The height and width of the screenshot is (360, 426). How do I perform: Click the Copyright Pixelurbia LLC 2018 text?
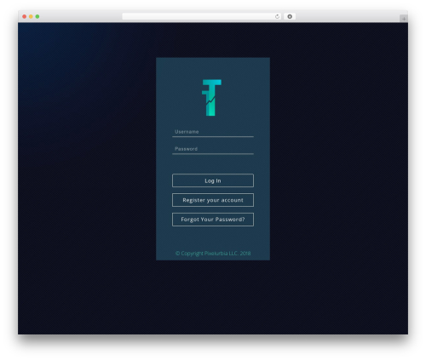point(213,254)
